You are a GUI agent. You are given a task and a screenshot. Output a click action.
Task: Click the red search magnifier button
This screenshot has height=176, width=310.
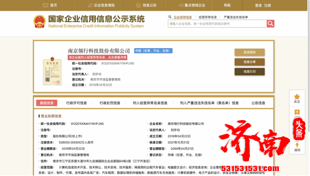(x=270, y=24)
